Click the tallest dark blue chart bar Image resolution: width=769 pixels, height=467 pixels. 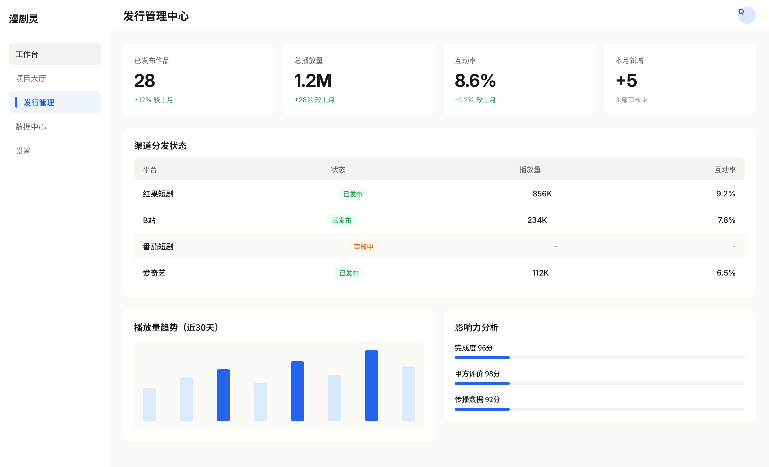(x=371, y=385)
